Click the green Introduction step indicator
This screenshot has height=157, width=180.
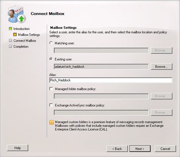pyautogui.click(x=10, y=28)
